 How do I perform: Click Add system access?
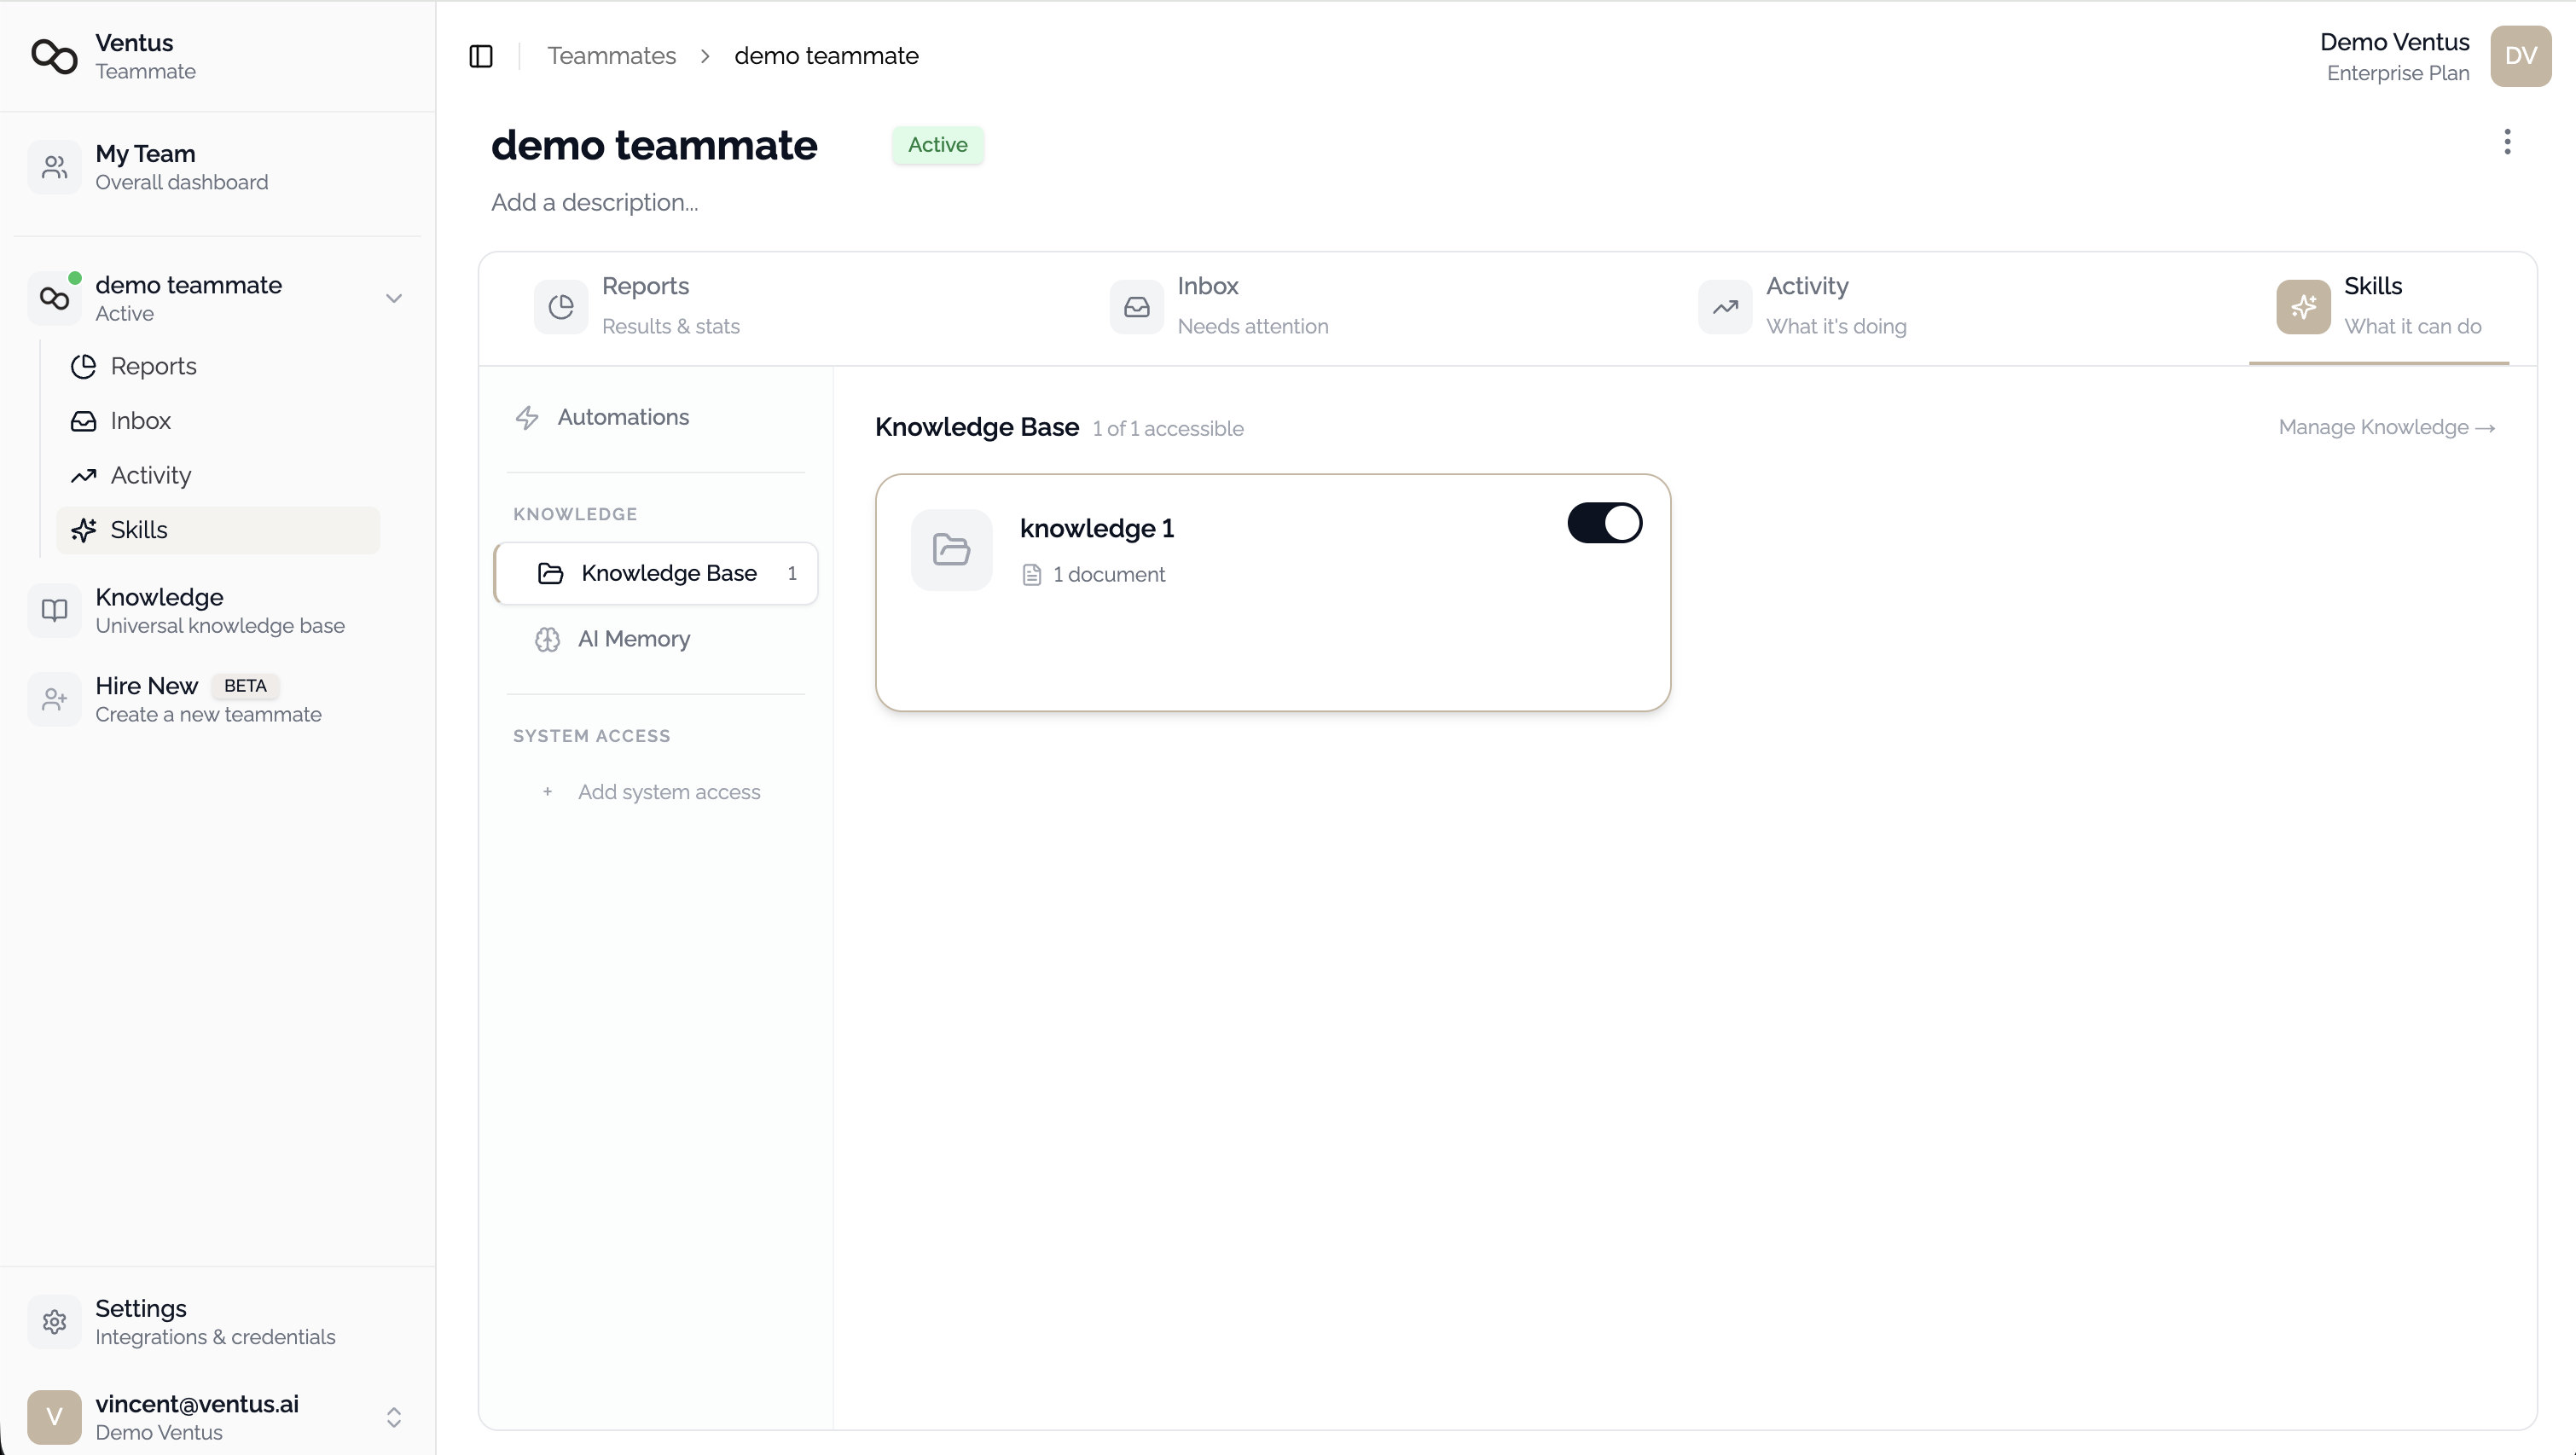(668, 791)
